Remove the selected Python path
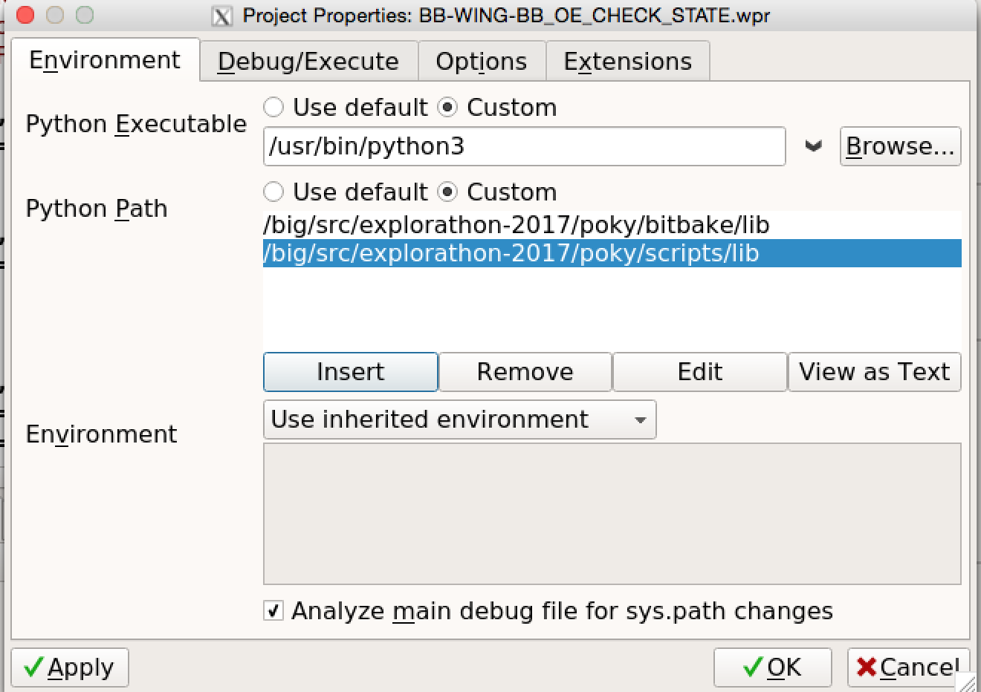 [x=525, y=371]
